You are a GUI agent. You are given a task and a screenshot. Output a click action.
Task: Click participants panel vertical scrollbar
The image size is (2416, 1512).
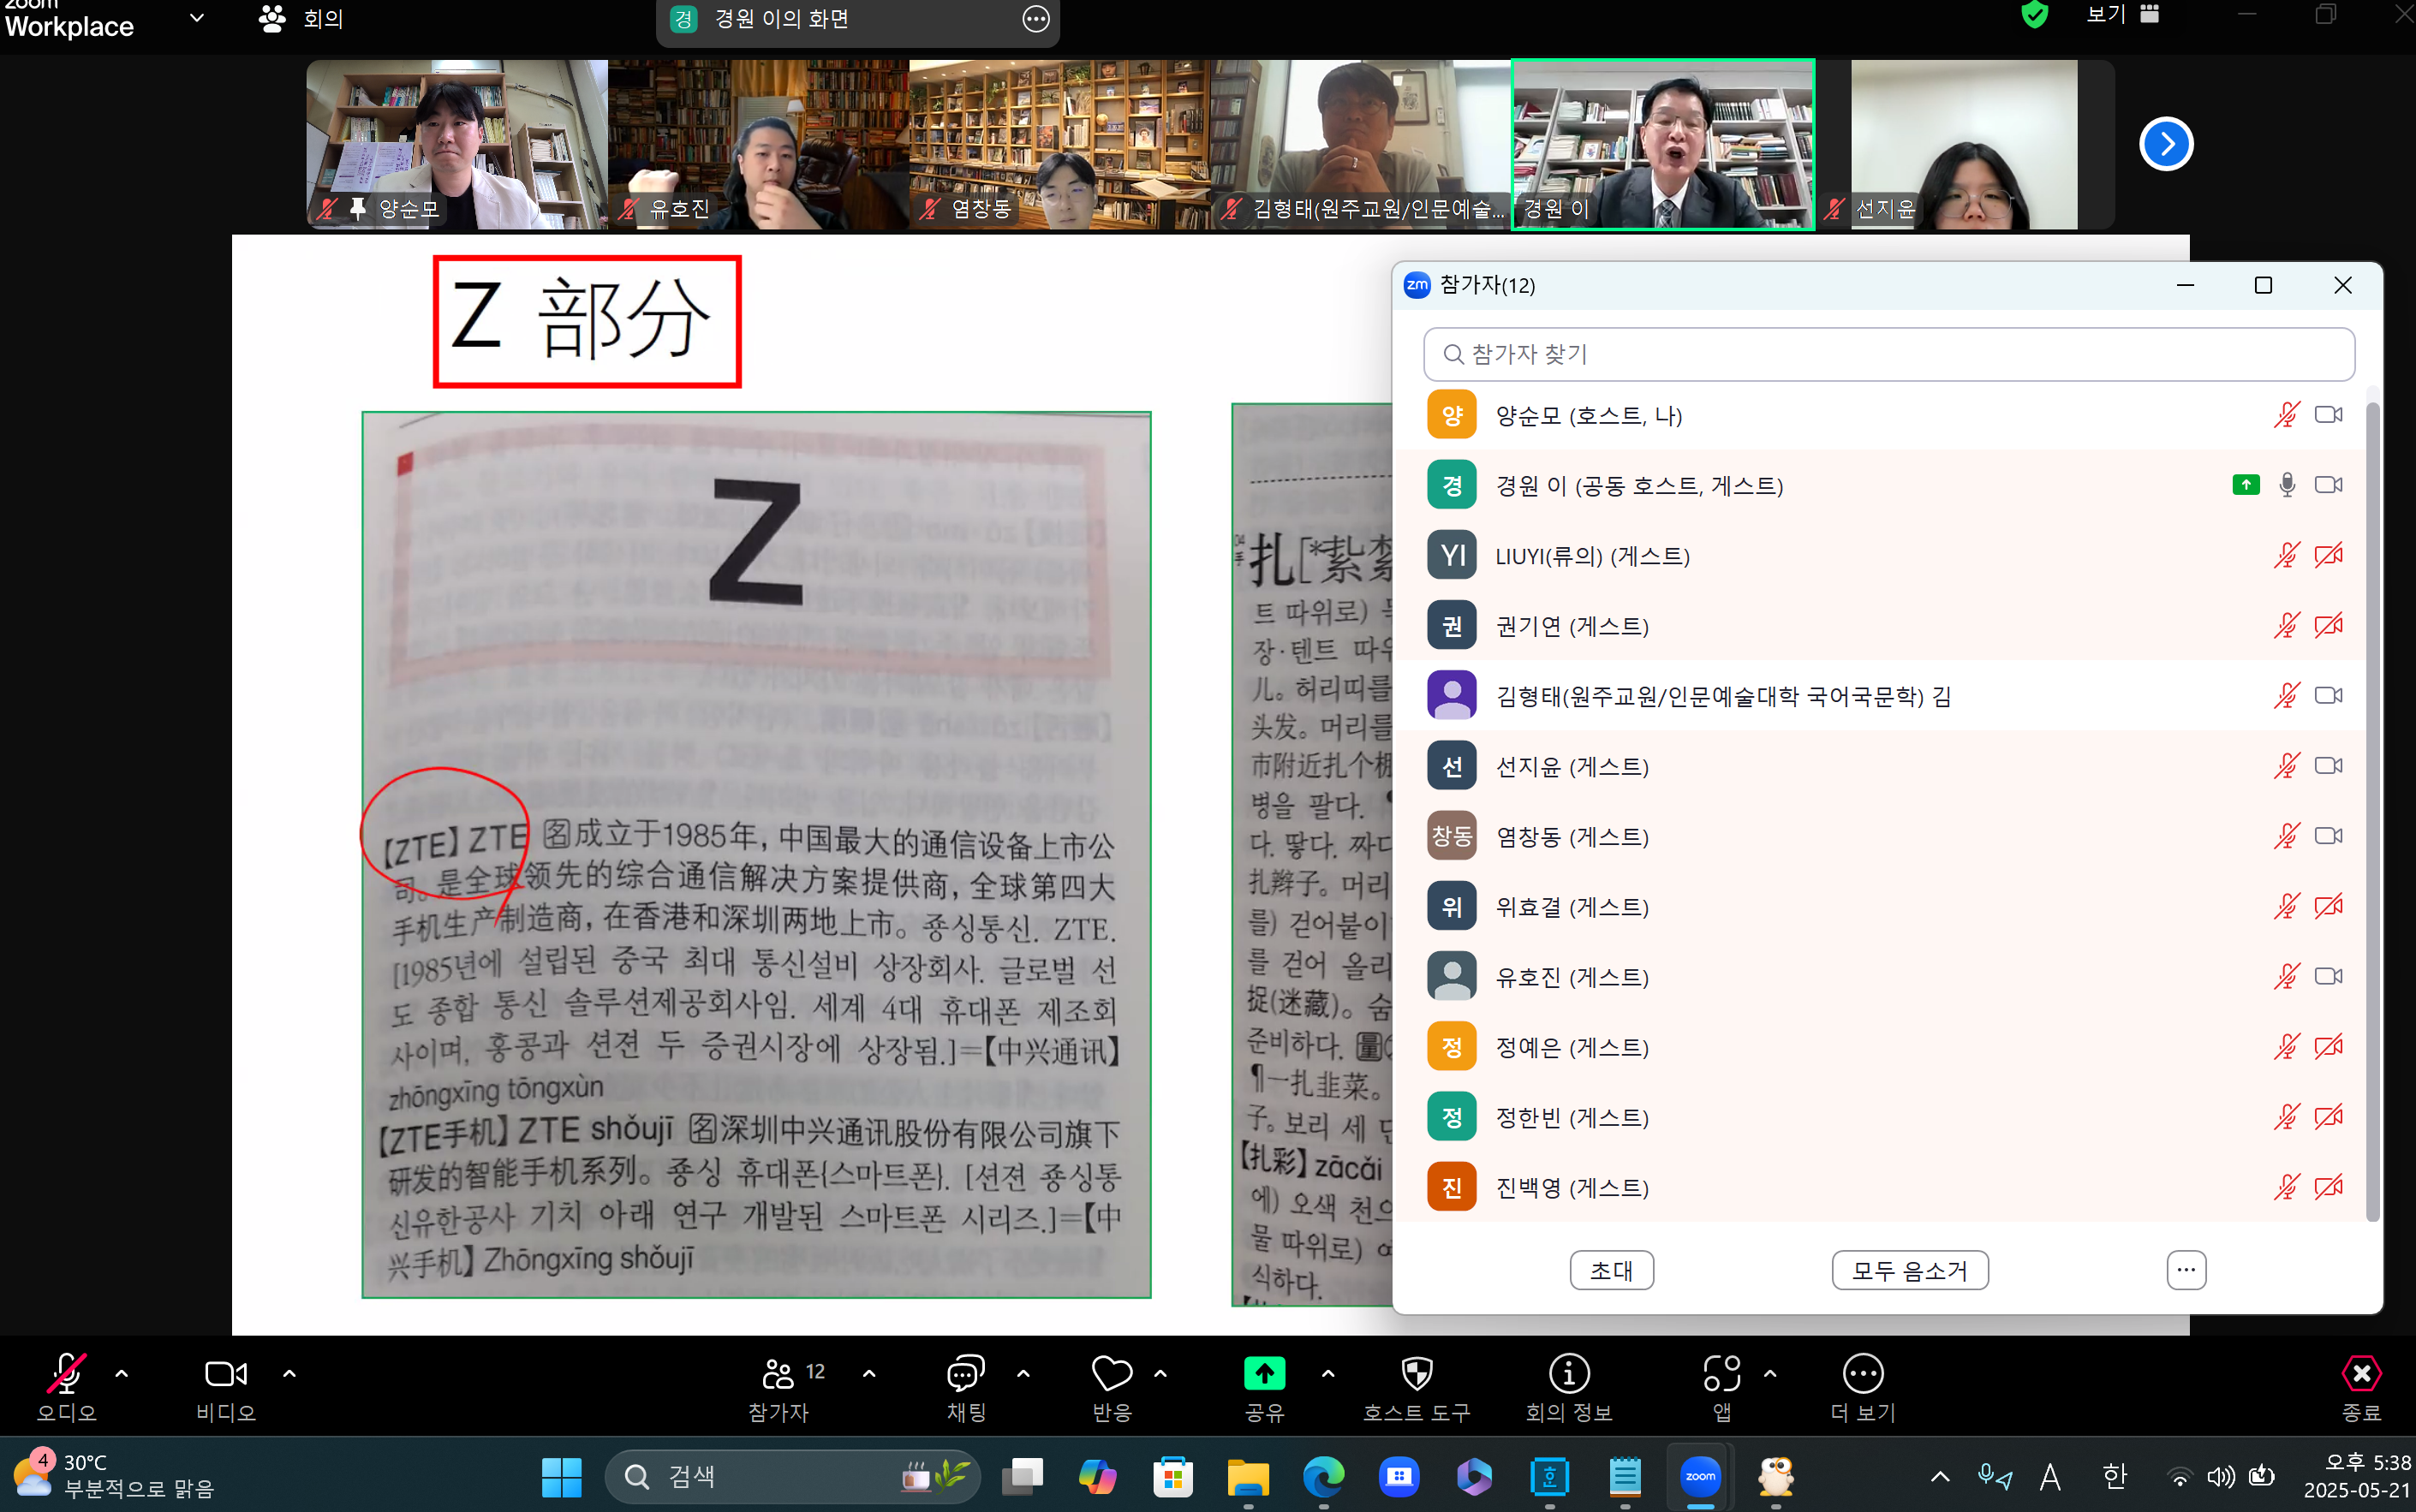[2372, 811]
